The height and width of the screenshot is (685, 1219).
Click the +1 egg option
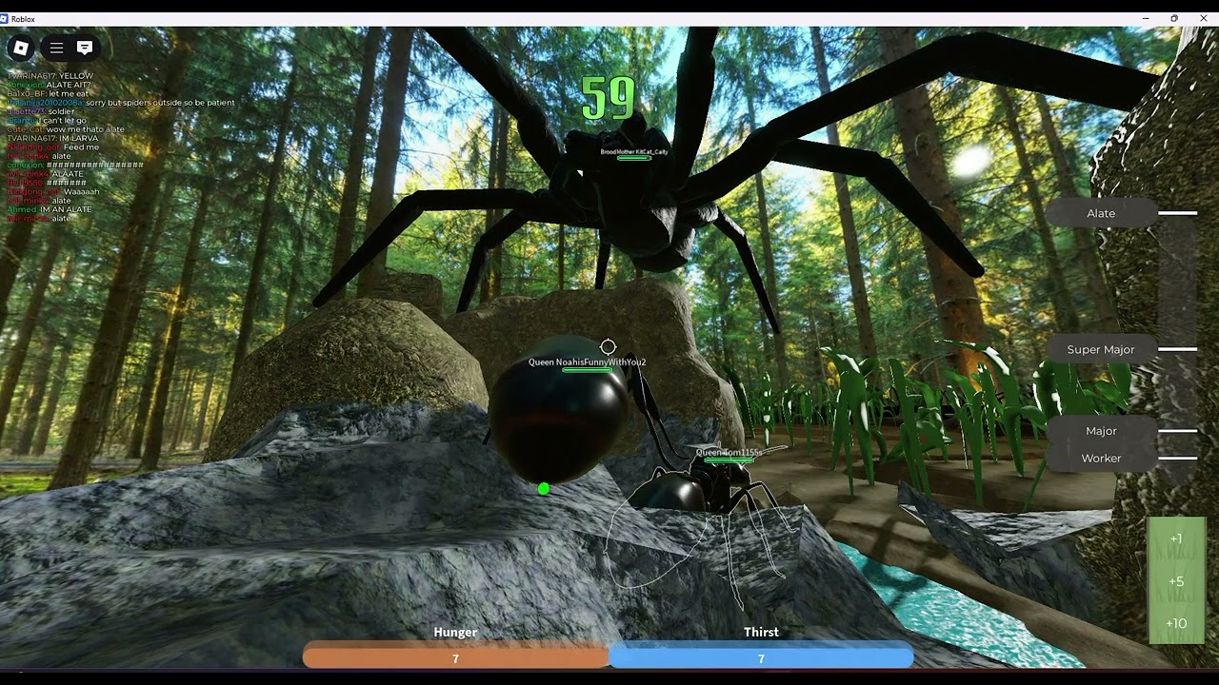click(1176, 538)
